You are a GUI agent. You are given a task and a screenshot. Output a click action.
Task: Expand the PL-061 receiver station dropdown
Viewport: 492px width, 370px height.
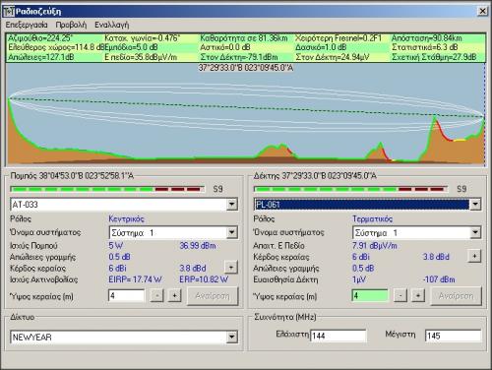[x=475, y=205]
